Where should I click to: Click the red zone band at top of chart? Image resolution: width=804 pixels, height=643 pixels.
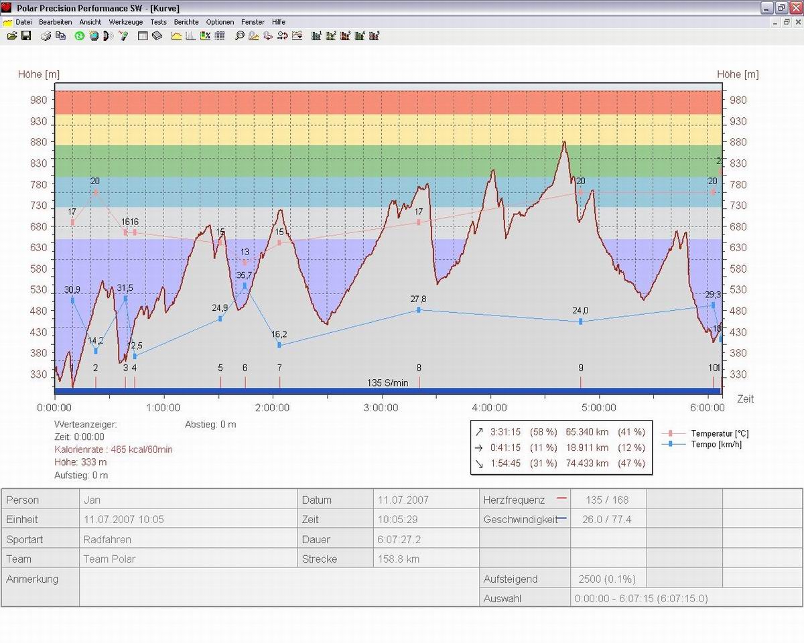coord(388,102)
